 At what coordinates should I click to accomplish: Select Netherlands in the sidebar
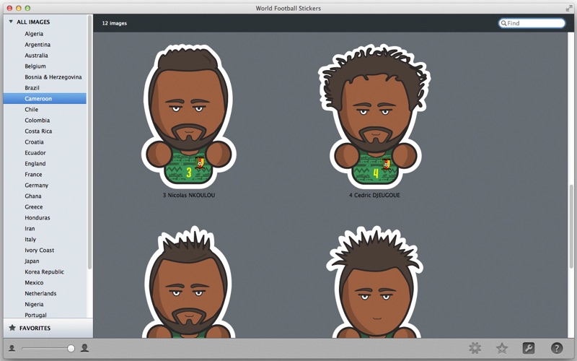tap(40, 294)
